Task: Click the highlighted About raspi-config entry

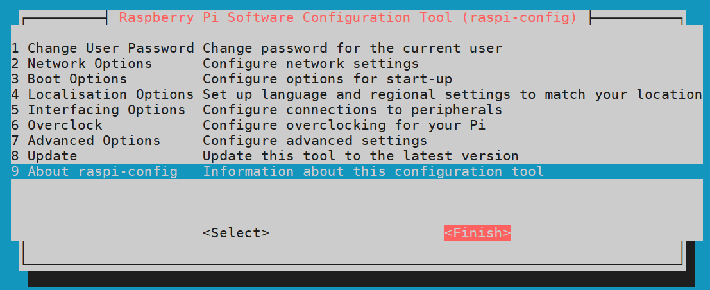Action: pyautogui.click(x=94, y=171)
